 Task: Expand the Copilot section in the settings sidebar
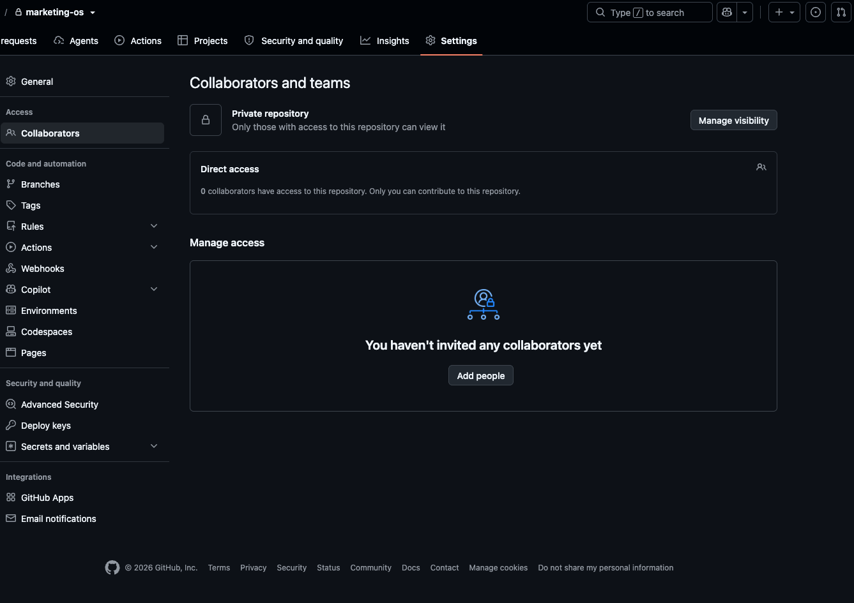click(154, 290)
